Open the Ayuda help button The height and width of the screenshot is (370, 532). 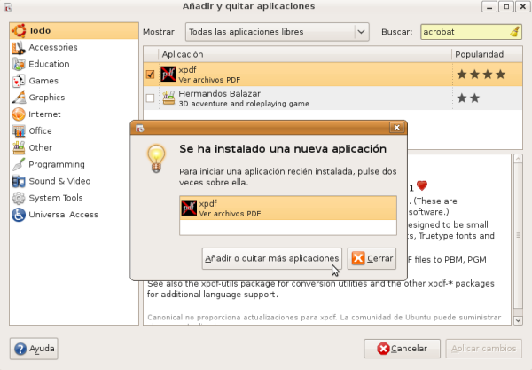[35, 349]
